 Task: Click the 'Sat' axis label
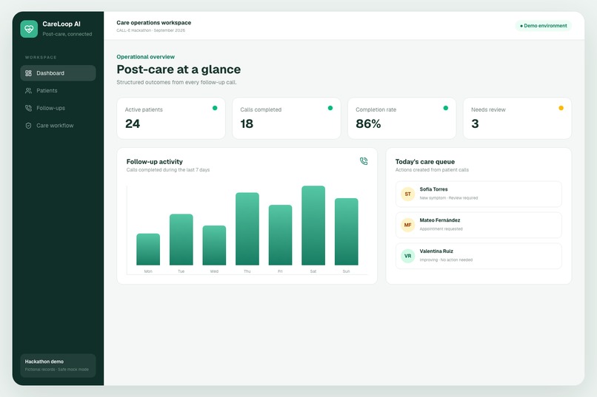click(x=313, y=271)
